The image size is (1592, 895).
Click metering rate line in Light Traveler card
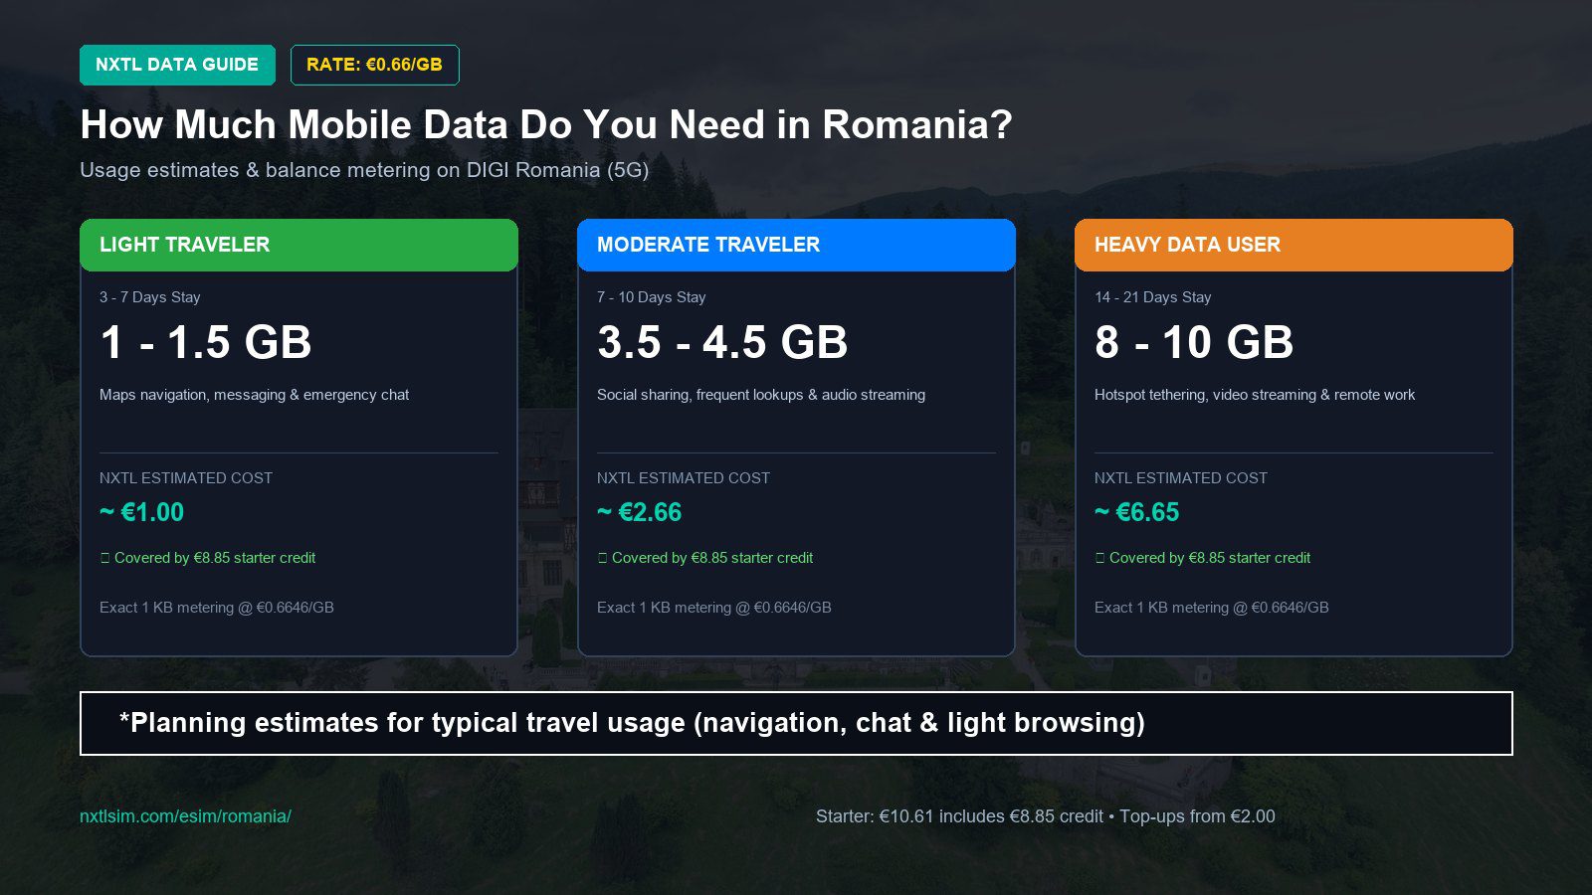(x=217, y=608)
